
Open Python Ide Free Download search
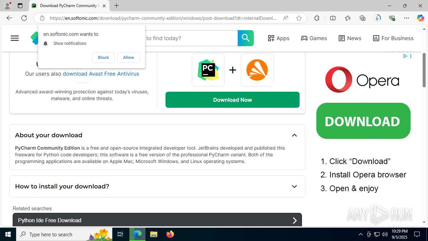point(157,220)
